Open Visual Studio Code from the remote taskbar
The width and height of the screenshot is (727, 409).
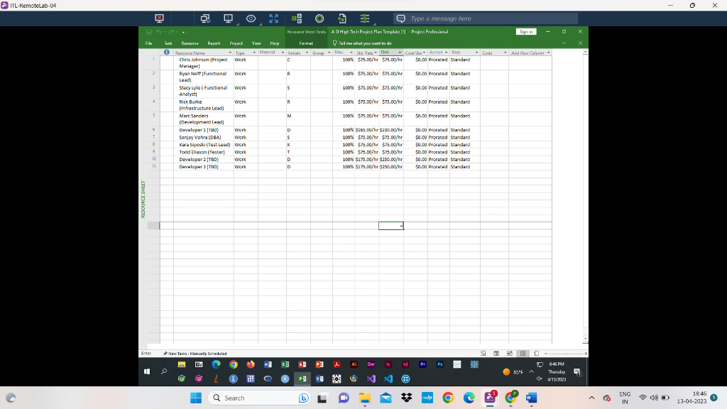(x=388, y=379)
